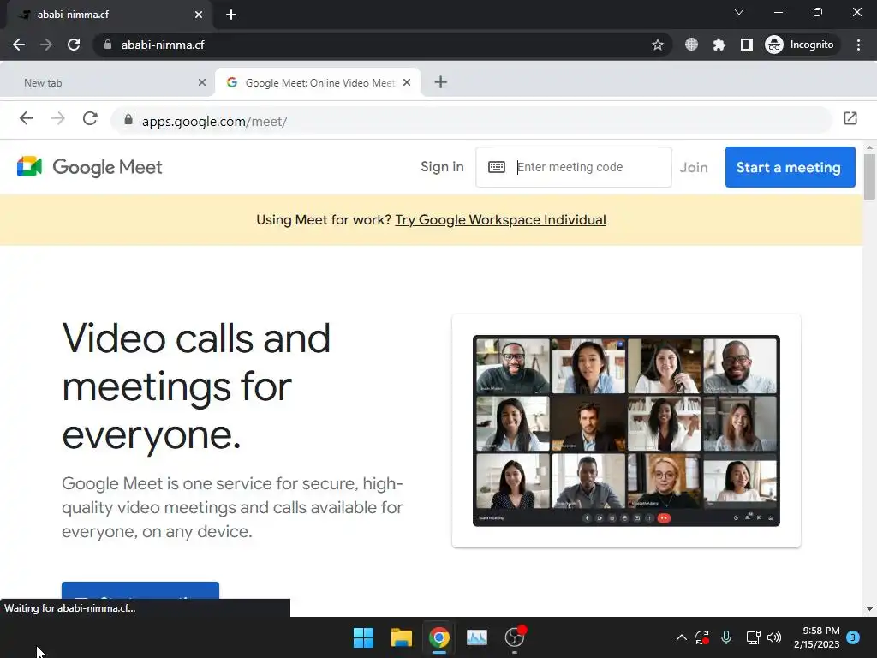Expand the tab search chevron

pos(739,12)
